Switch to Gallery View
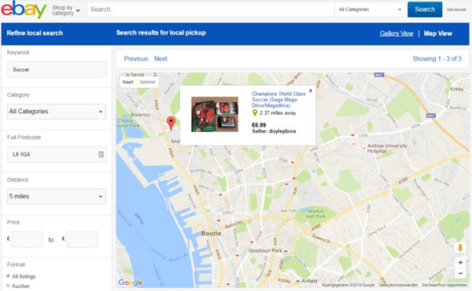 (x=396, y=33)
